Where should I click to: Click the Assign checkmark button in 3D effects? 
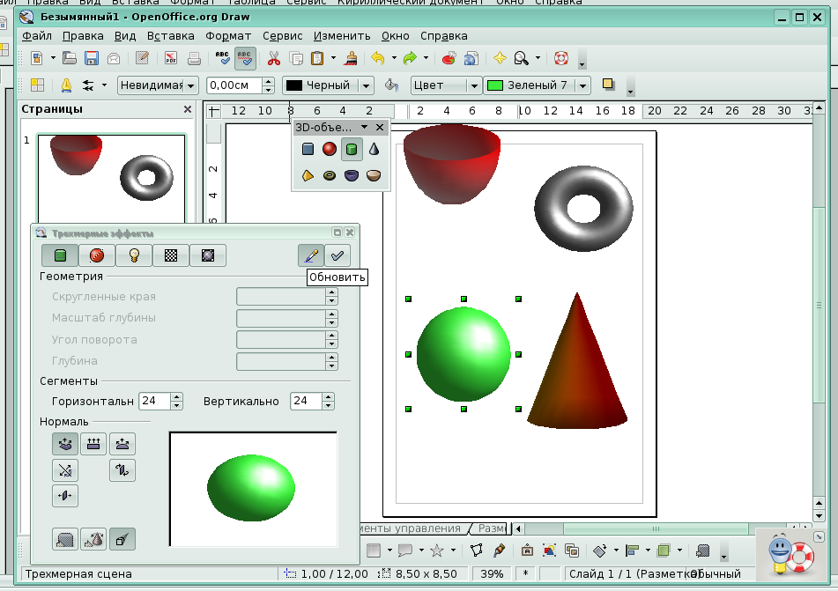tap(337, 255)
